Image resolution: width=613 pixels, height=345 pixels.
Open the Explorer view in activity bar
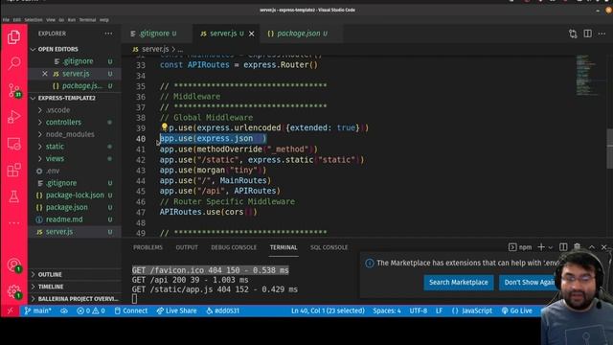[14, 37]
